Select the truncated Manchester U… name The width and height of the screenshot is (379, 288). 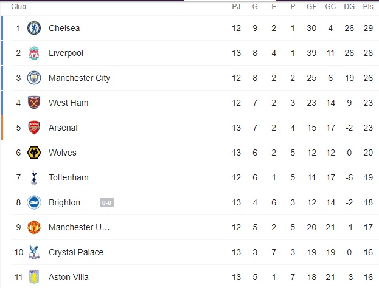pos(78,227)
